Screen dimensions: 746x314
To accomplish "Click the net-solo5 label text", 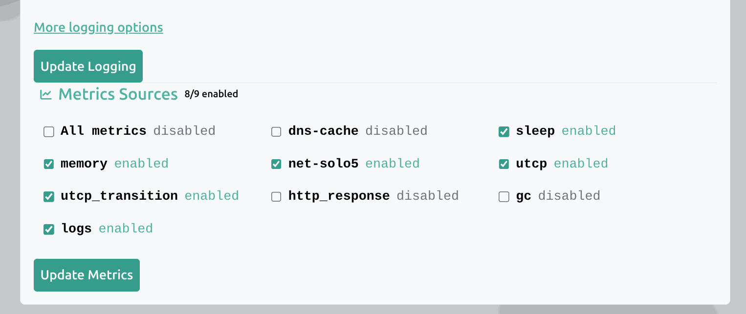I will click(323, 164).
